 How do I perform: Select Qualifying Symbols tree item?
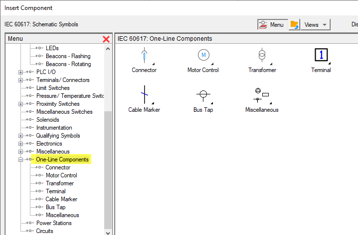point(58,136)
